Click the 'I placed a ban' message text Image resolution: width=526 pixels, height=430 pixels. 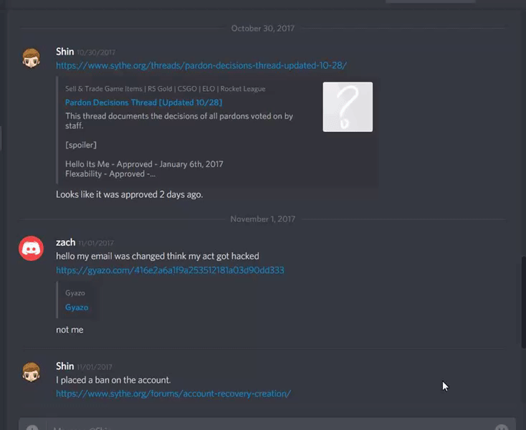(113, 380)
